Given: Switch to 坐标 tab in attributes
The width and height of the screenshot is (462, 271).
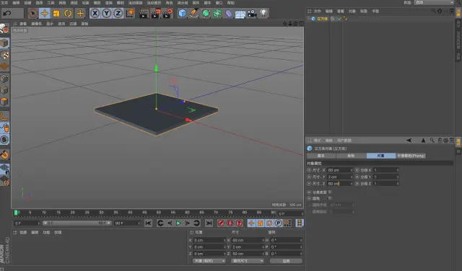Looking at the screenshot, I should click(351, 156).
